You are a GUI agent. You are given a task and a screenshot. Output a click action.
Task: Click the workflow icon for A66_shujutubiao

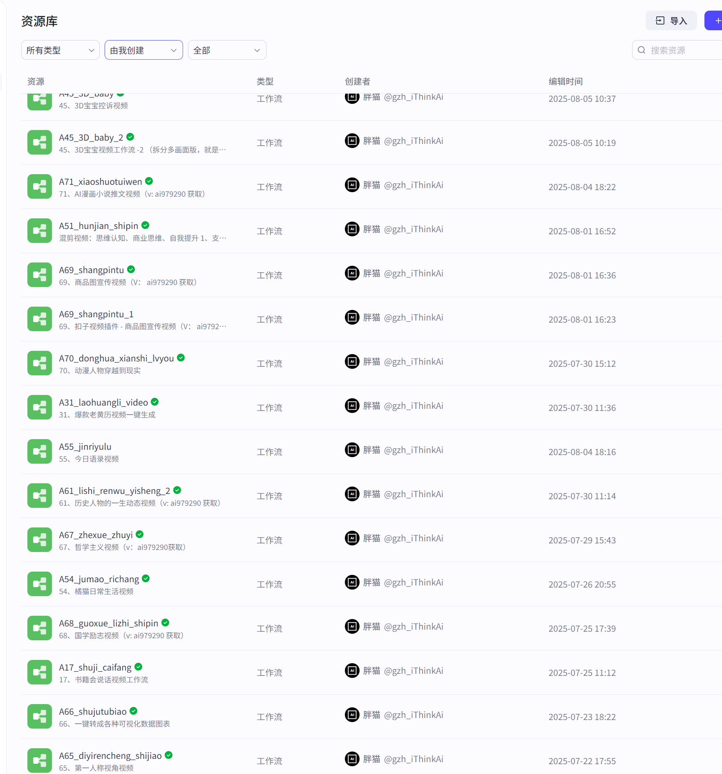[x=40, y=716]
